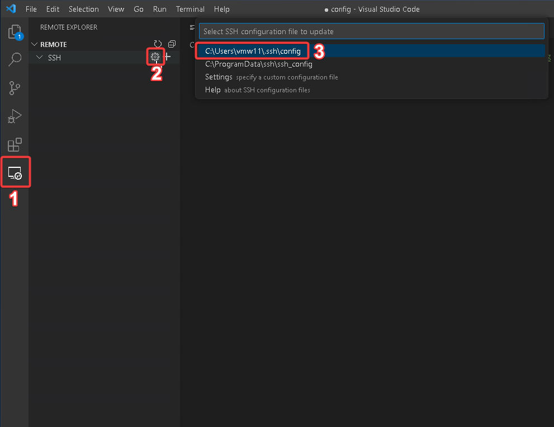The height and width of the screenshot is (427, 554).
Task: Focus the Select SSH configuration file input
Action: click(371, 31)
